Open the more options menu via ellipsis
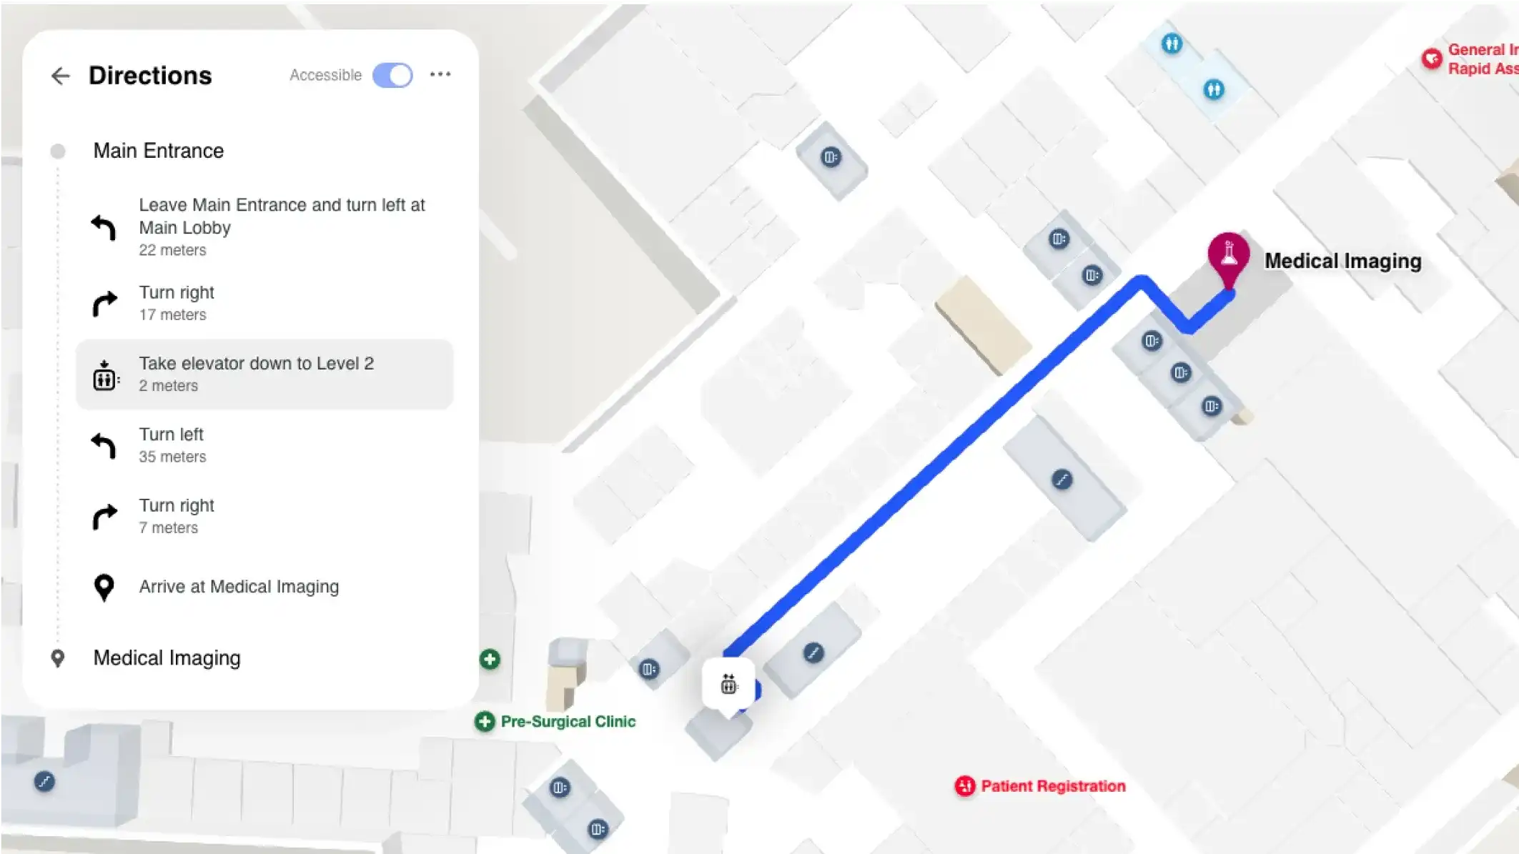 coord(440,74)
